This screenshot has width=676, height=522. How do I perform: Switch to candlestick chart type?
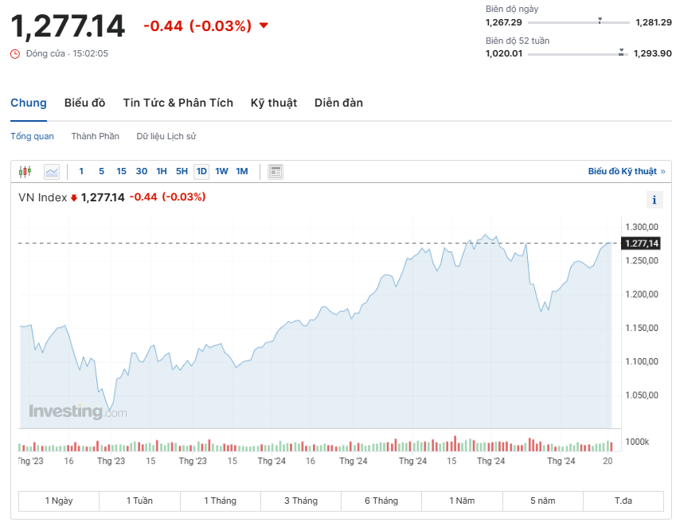(x=24, y=171)
